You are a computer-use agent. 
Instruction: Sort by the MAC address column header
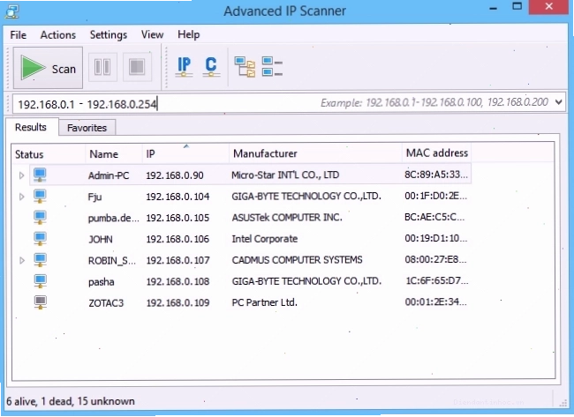pos(437,153)
